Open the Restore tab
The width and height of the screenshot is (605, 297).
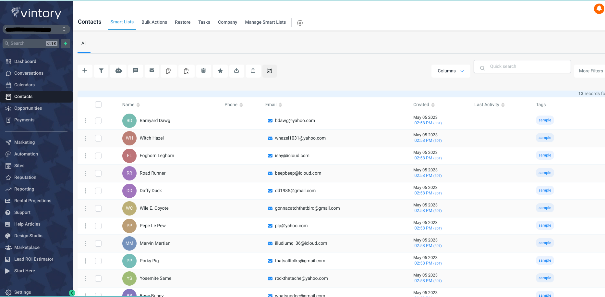tap(183, 22)
